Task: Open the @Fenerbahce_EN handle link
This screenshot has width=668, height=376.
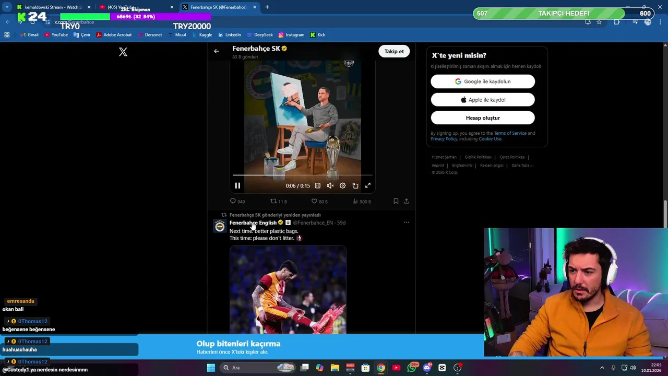Action: pos(313,222)
